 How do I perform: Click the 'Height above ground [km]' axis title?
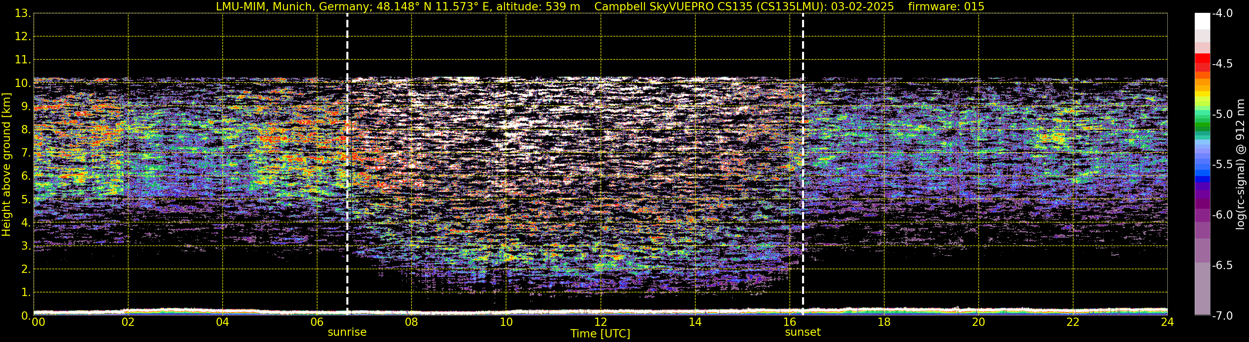coord(6,164)
